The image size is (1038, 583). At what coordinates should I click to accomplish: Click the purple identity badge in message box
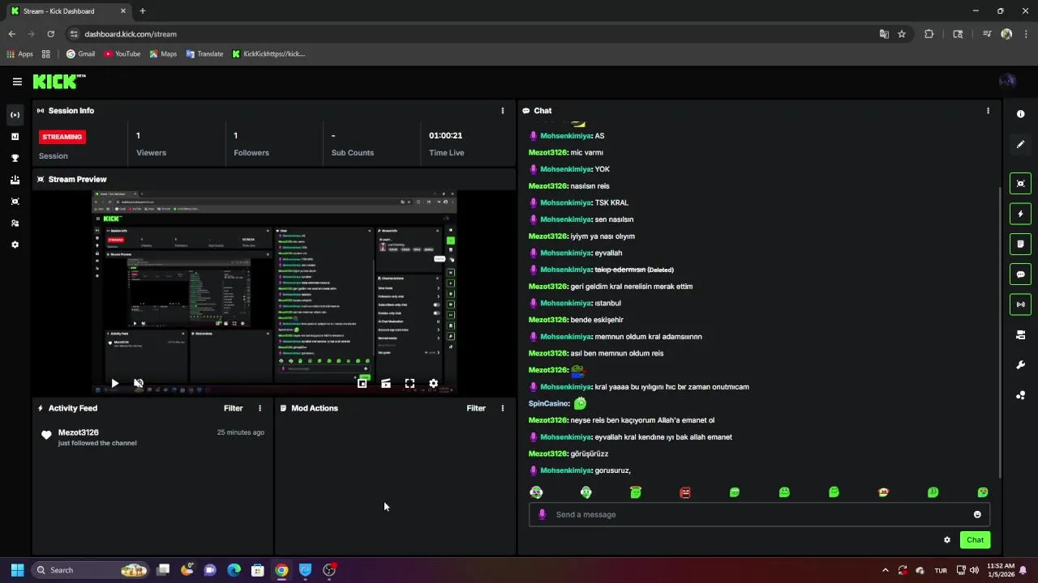point(543,514)
